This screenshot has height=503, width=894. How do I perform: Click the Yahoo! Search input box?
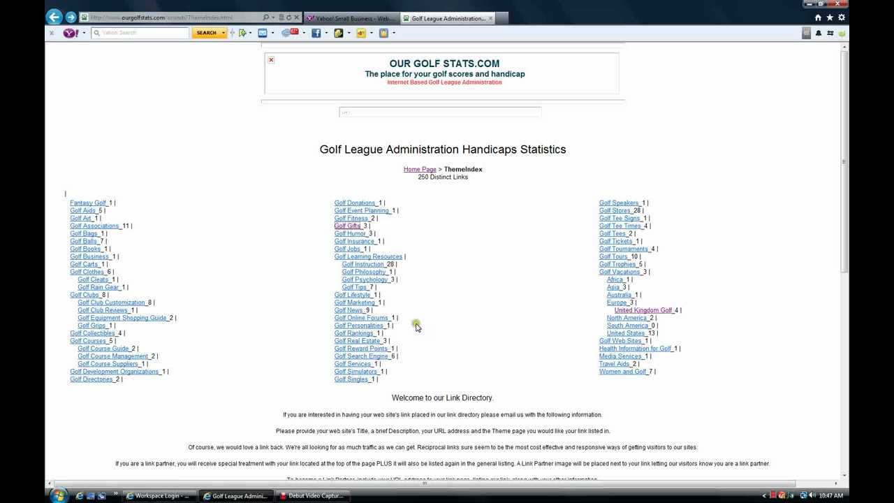140,33
